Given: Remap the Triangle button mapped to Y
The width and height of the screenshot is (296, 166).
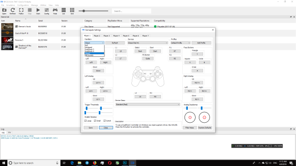Looking at the screenshot, I should [x=197, y=54].
